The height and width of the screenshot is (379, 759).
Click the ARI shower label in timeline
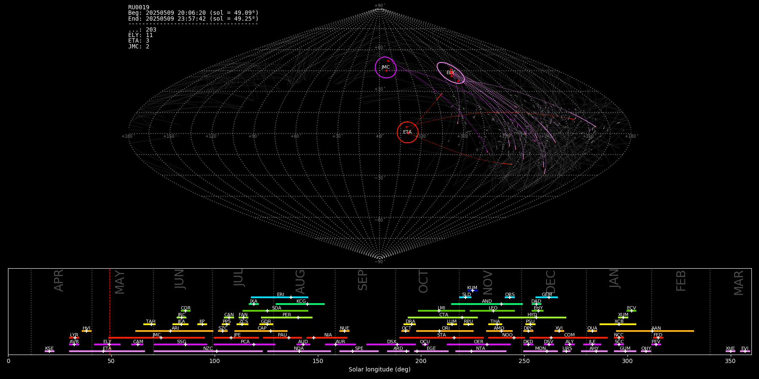point(175,328)
